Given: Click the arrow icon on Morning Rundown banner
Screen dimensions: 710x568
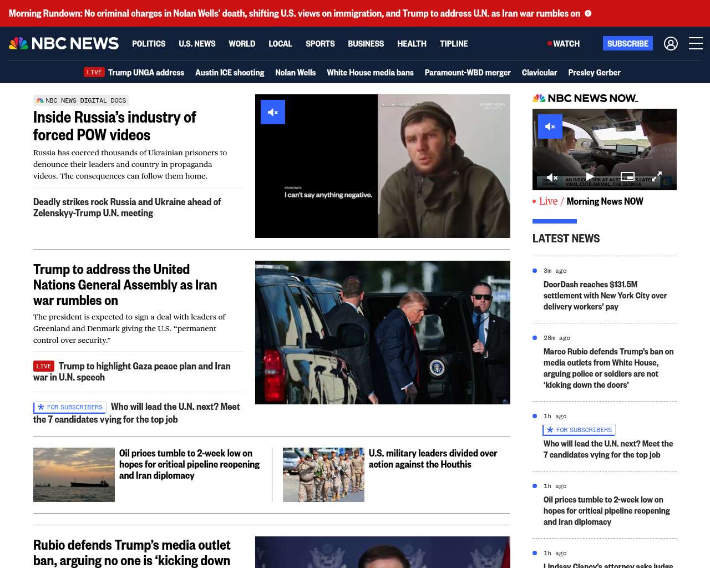Looking at the screenshot, I should tap(588, 13).
